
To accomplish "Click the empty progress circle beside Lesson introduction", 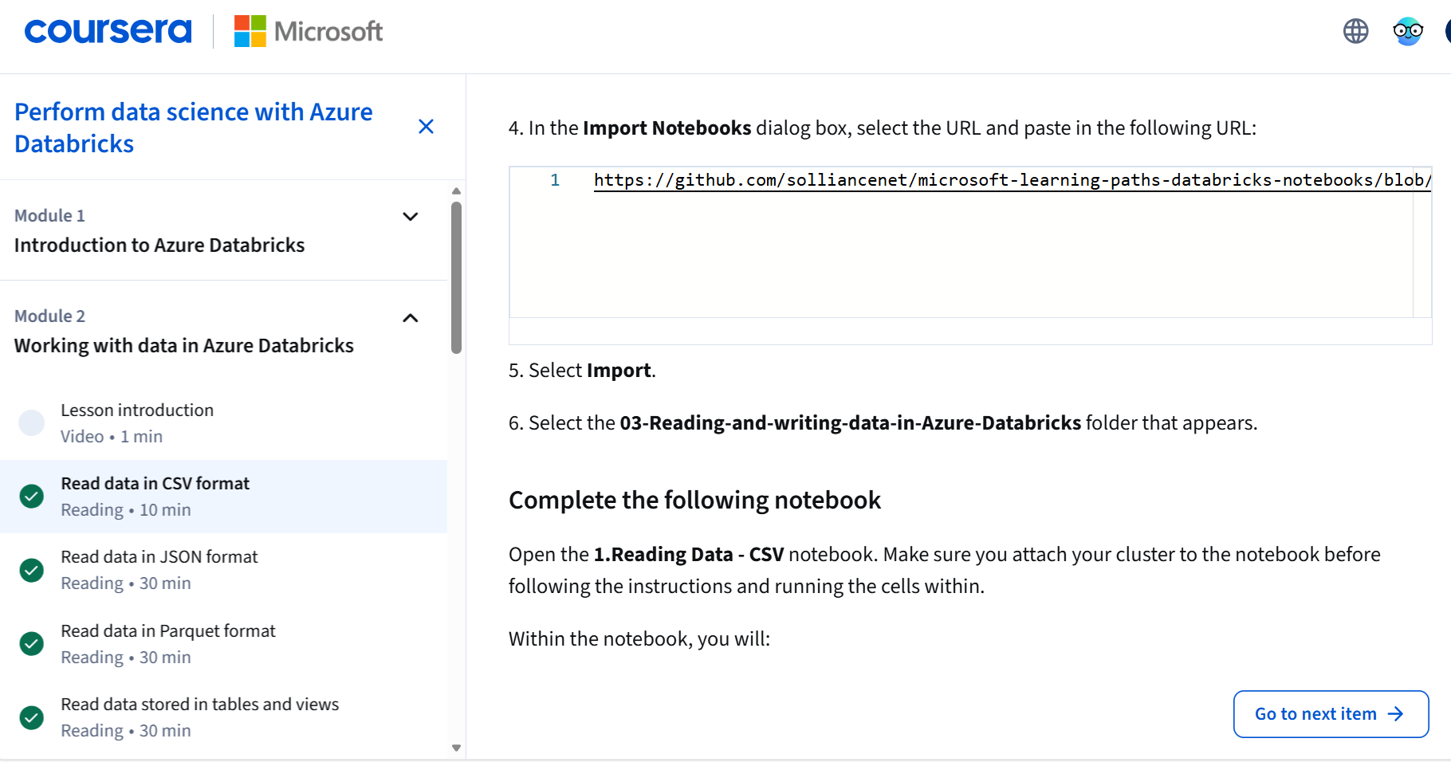I will [31, 422].
